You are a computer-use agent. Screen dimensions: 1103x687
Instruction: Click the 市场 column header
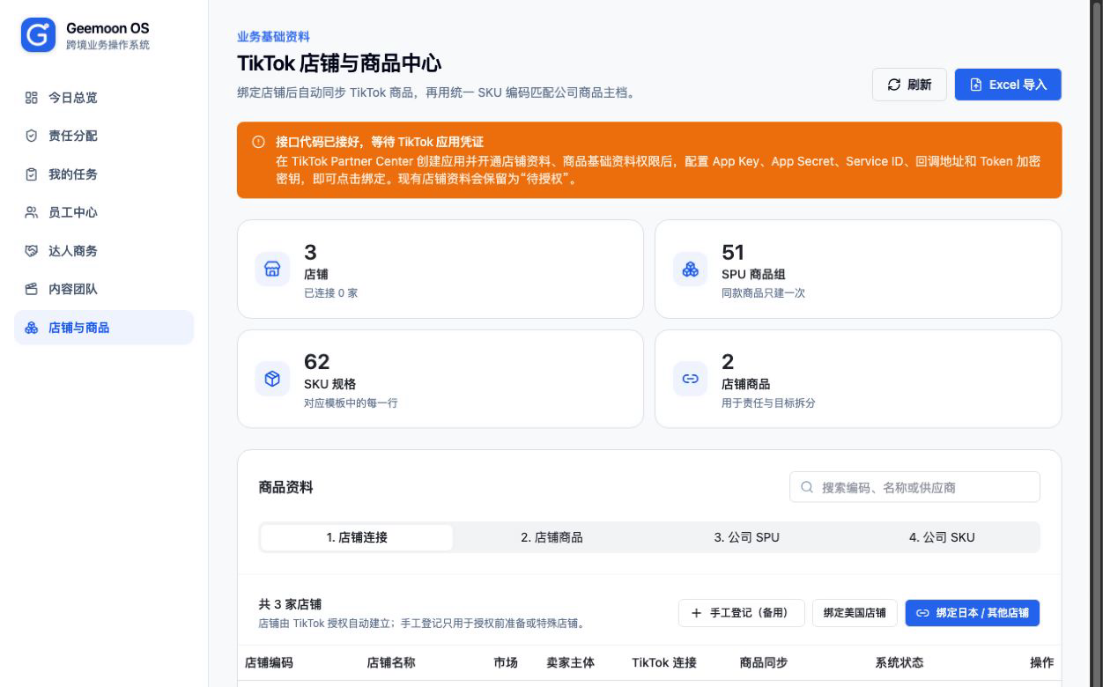506,662
